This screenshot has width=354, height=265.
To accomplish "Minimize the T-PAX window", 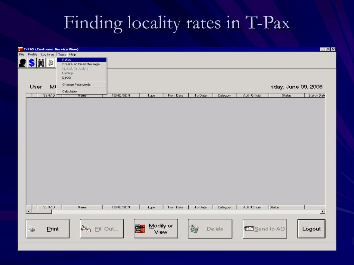I will click(323, 49).
